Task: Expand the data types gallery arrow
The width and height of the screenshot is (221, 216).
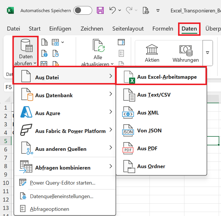Action: pos(208,53)
